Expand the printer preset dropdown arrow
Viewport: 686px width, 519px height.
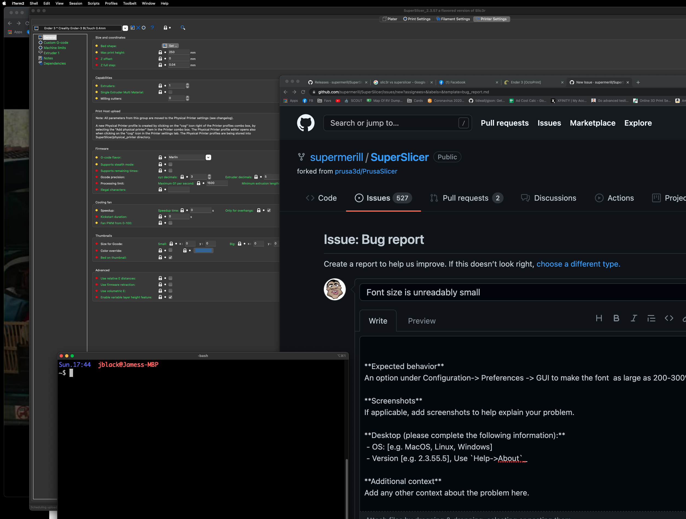(x=125, y=28)
